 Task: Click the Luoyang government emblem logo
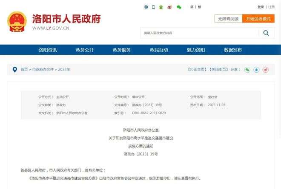click(x=17, y=21)
